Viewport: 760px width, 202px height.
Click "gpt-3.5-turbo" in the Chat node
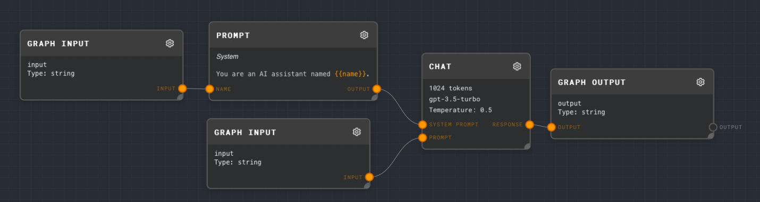pos(454,99)
